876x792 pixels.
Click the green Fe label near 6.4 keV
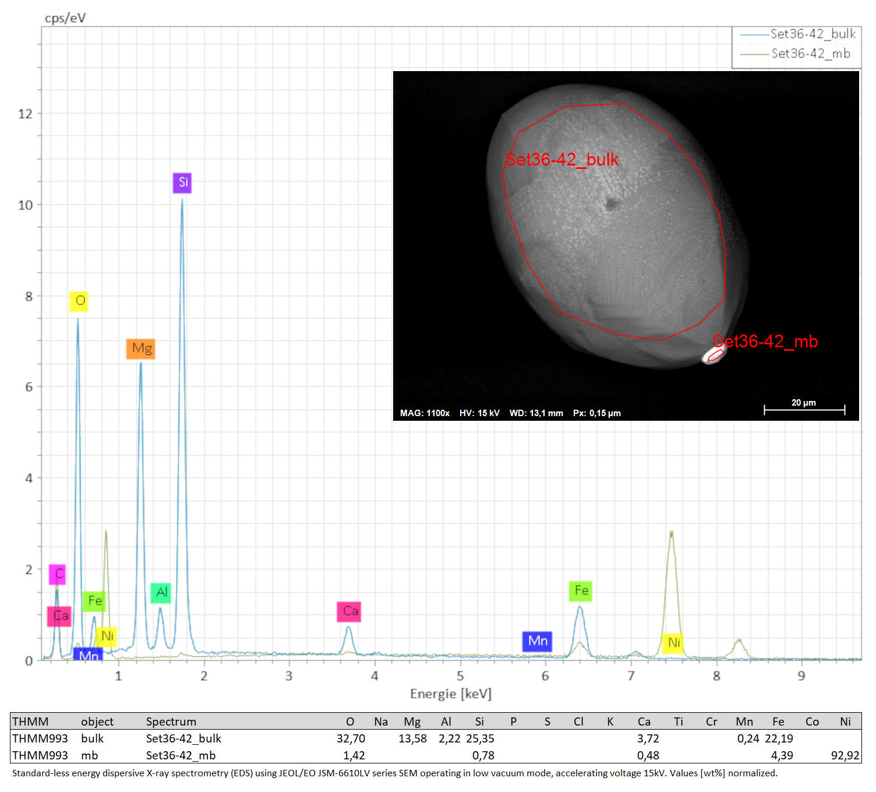[581, 591]
